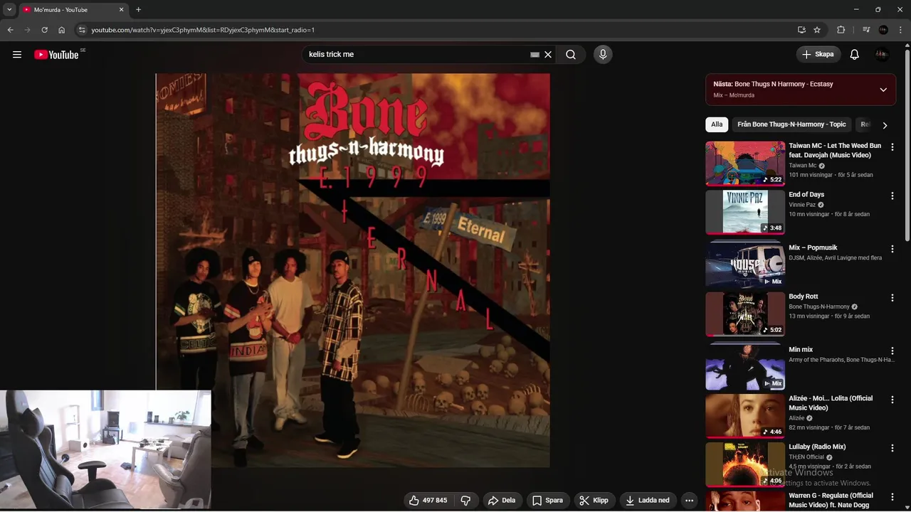The image size is (911, 512).
Task: Open options for Mix – Popmusik
Action: coord(892,249)
